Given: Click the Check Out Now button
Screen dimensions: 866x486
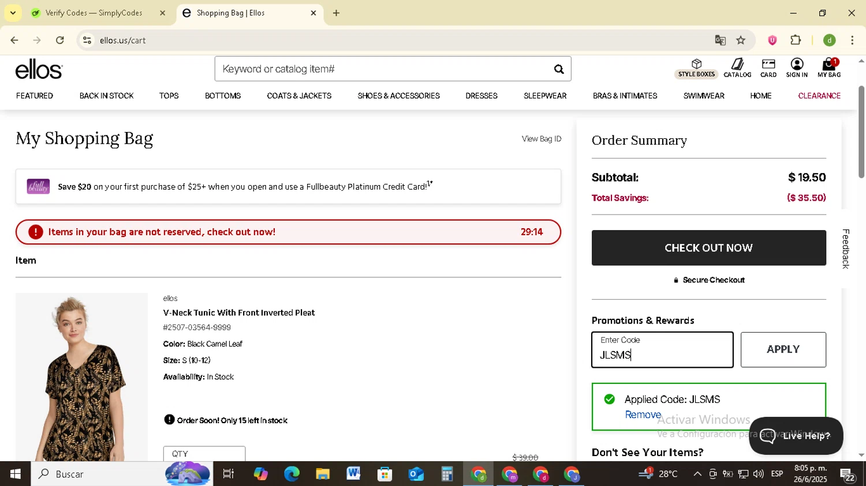Looking at the screenshot, I should (708, 248).
